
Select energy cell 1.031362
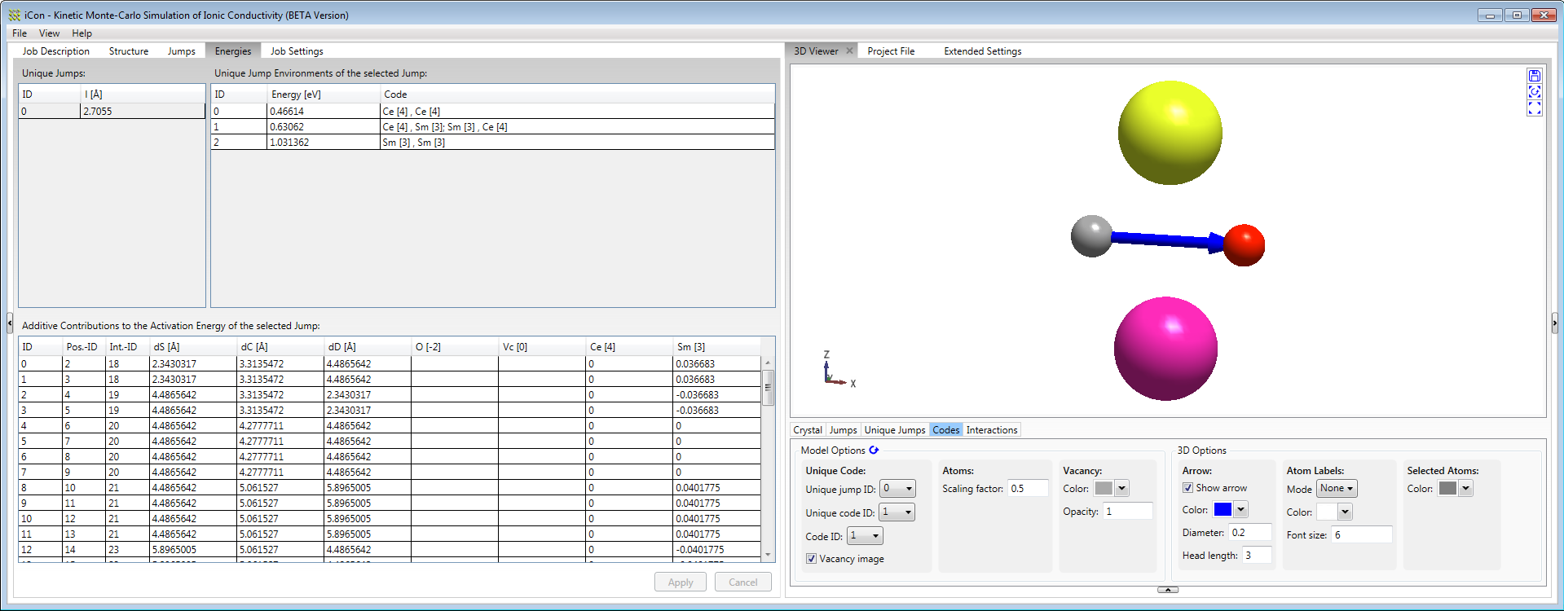[324, 142]
